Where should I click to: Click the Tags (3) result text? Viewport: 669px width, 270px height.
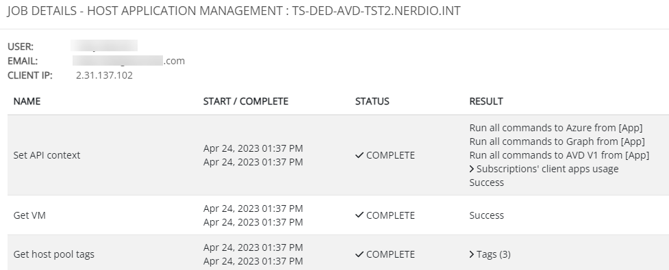pyautogui.click(x=494, y=254)
